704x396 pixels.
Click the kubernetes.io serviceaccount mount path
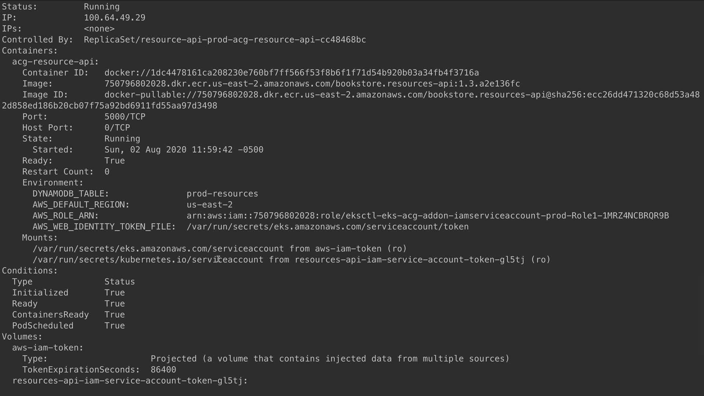pyautogui.click(x=148, y=260)
